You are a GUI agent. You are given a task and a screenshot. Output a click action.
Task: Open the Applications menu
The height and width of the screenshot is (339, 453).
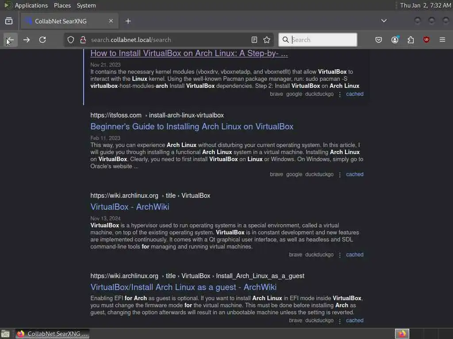(x=31, y=5)
